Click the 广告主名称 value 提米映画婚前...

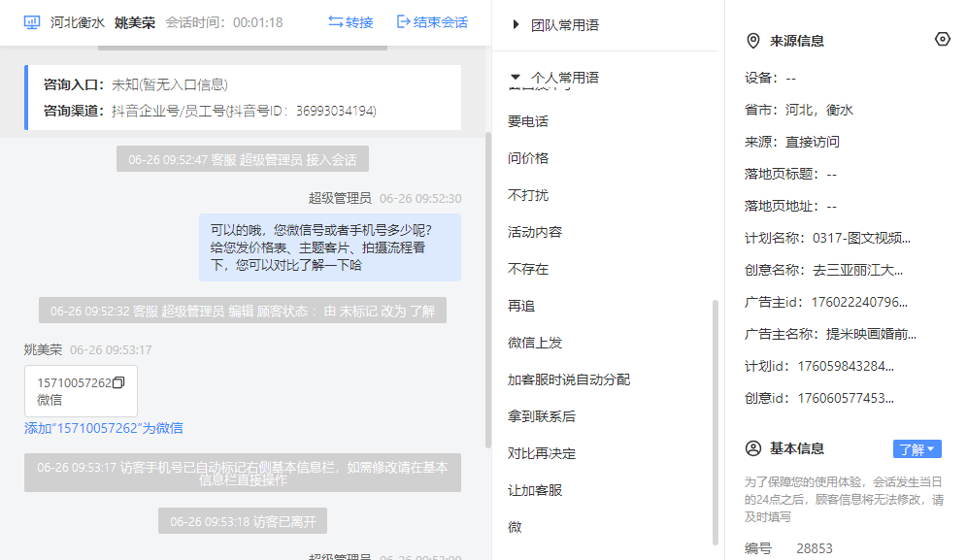pyautogui.click(x=872, y=334)
